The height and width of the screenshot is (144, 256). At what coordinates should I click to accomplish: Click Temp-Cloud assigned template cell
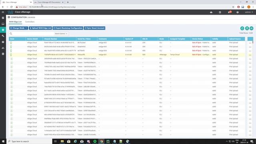[x=175, y=55]
